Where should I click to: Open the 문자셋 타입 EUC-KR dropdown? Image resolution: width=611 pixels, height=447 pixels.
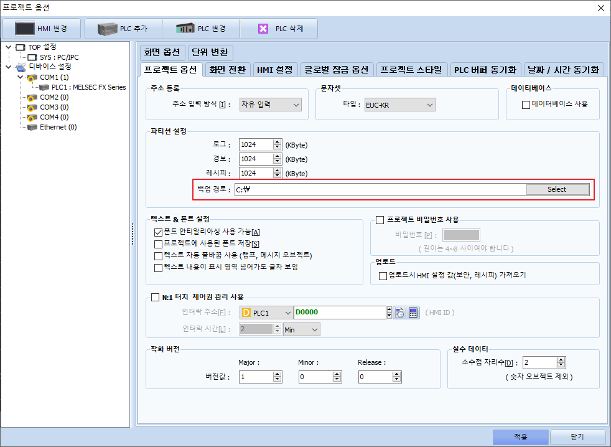400,105
